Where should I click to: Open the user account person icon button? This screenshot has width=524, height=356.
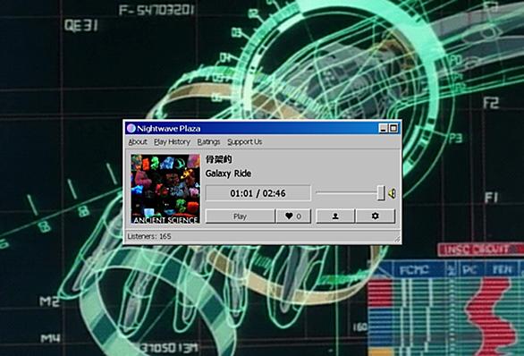(335, 216)
